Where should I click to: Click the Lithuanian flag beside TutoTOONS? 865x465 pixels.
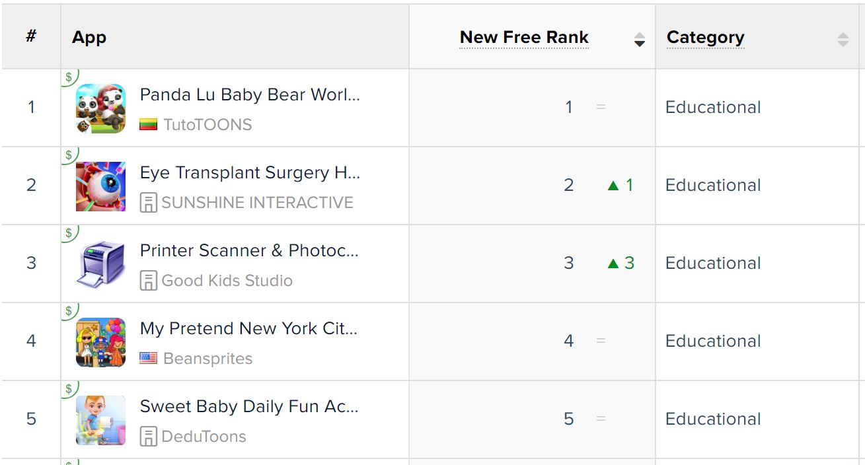[149, 125]
